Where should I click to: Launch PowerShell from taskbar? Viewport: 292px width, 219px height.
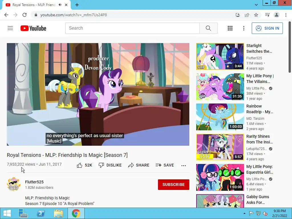pyautogui.click(x=41, y=213)
